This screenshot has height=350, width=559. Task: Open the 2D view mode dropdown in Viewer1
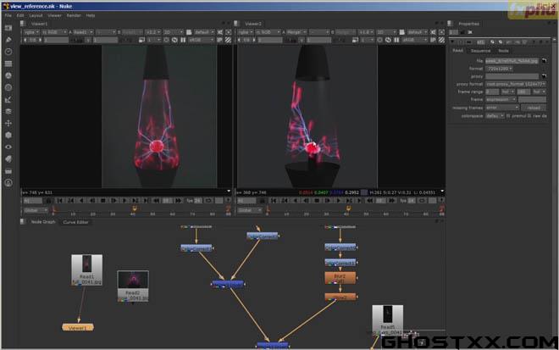pos(173,32)
